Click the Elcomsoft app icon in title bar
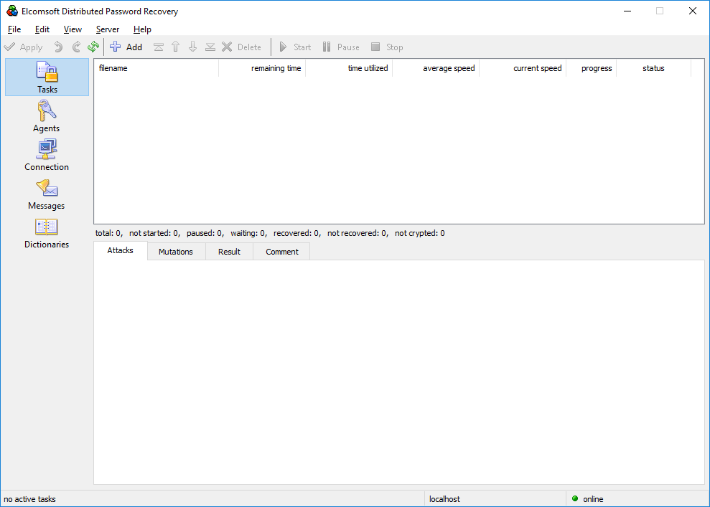 [x=12, y=11]
